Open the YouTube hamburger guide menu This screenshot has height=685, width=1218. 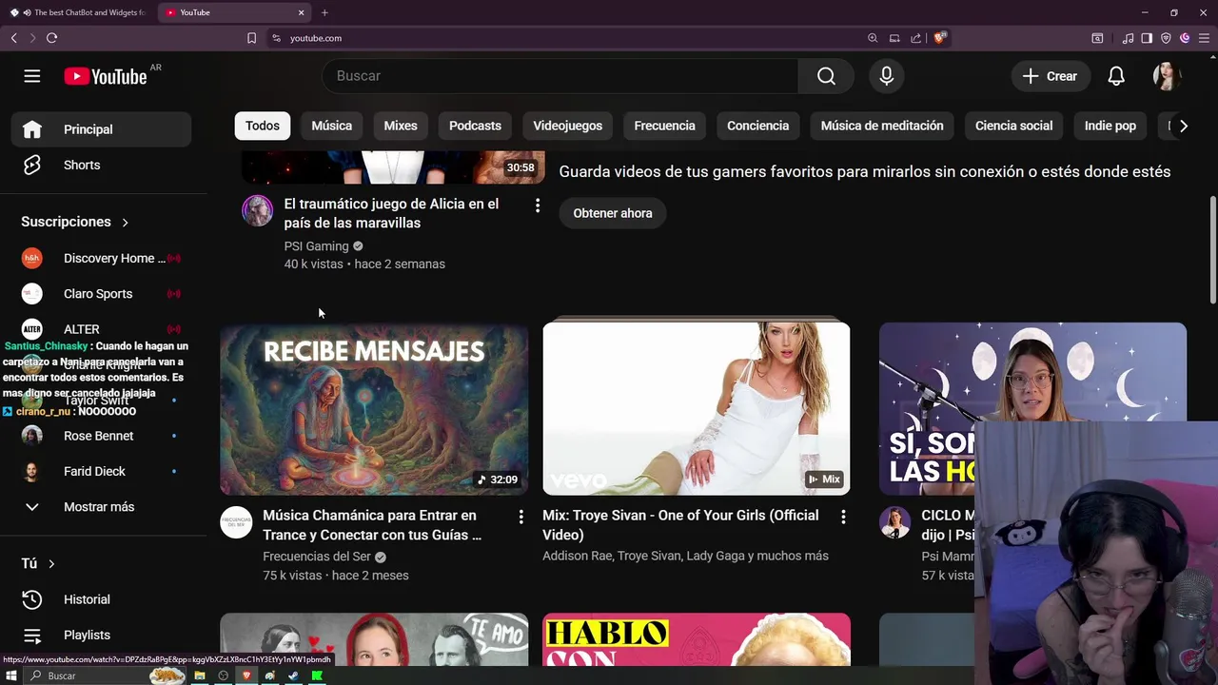(x=32, y=76)
